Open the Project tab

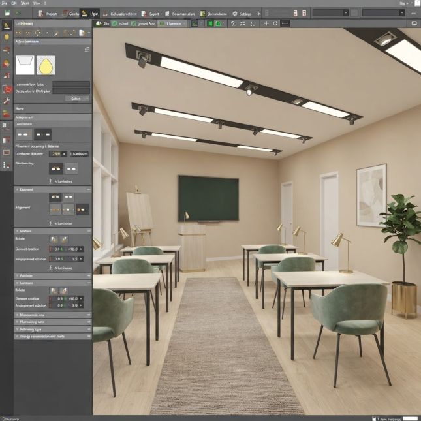pos(48,14)
